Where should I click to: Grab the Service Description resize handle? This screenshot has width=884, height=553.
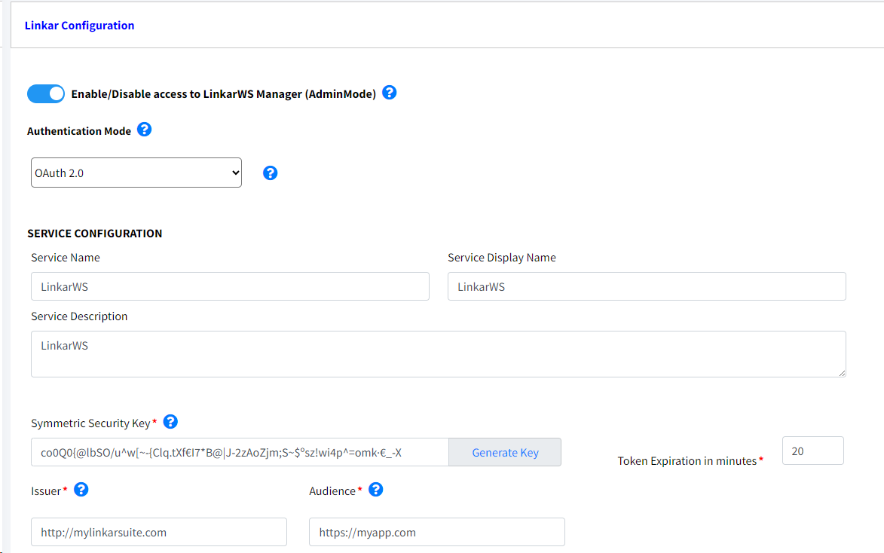pos(841,372)
